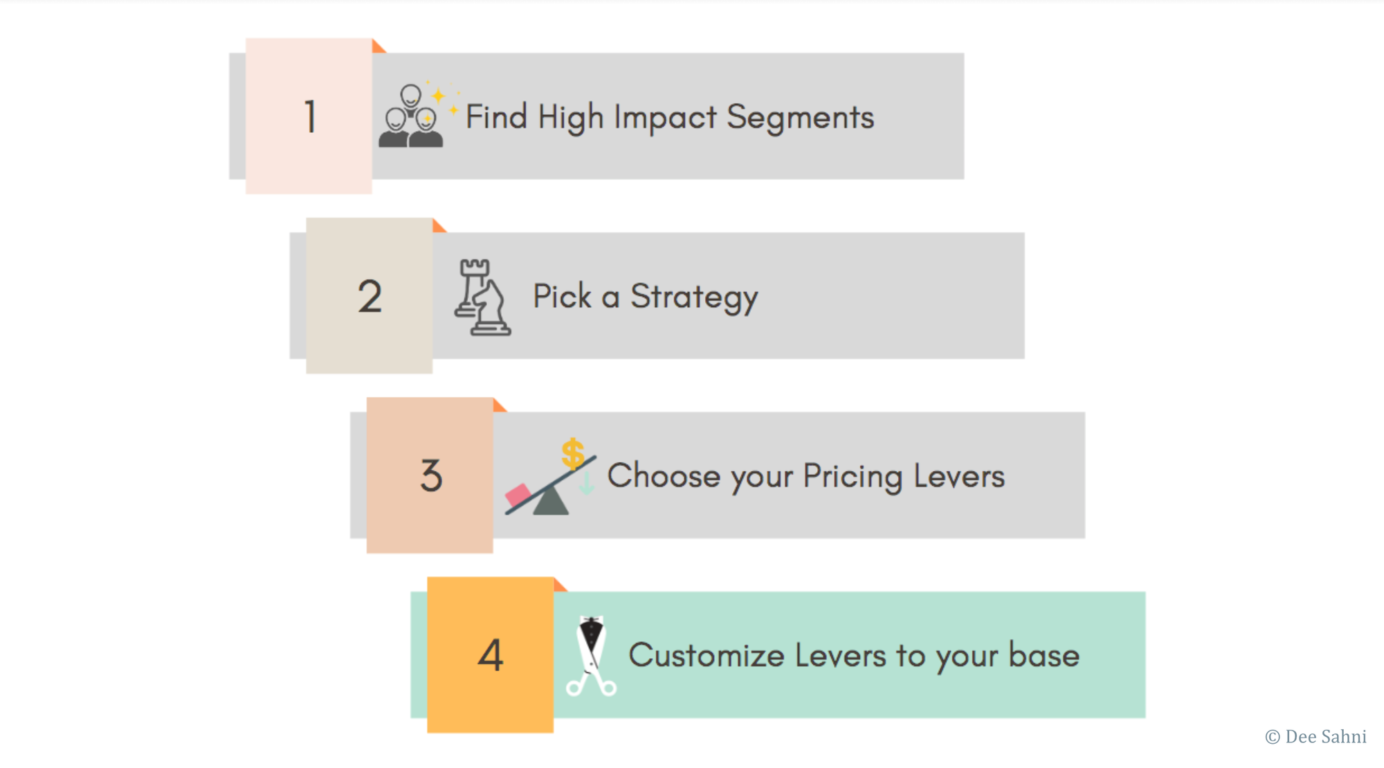Click the pink block on the seesaw

pos(518,494)
